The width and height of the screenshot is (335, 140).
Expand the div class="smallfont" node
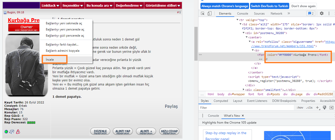pos(243,90)
